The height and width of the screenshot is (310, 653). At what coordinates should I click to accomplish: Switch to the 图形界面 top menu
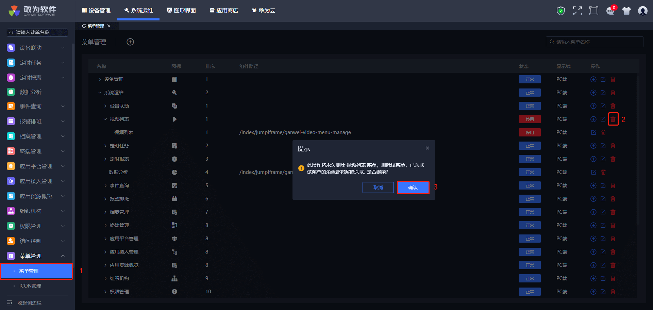pos(181,11)
